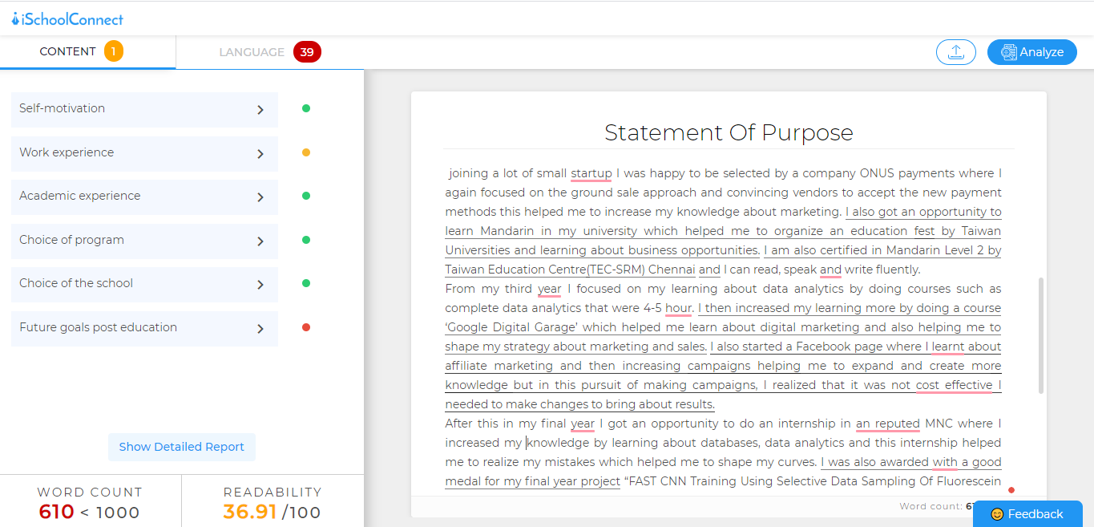Image resolution: width=1094 pixels, height=527 pixels.
Task: Click the red status dot beside Future goals
Action: coord(306,327)
